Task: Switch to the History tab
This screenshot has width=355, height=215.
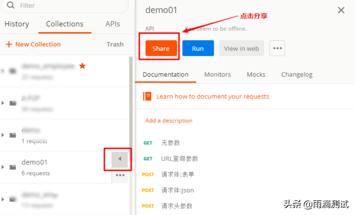Action: tap(17, 24)
